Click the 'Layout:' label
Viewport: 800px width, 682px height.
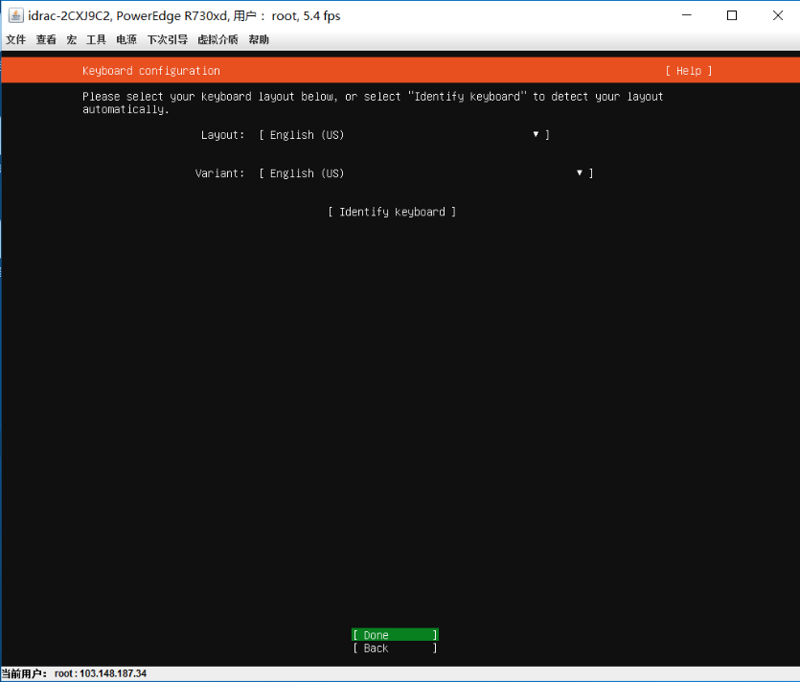[x=222, y=135]
